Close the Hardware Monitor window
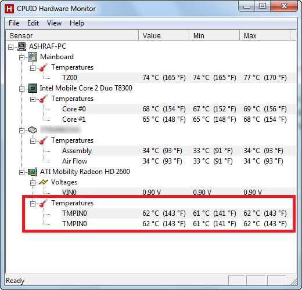 click(x=284, y=6)
